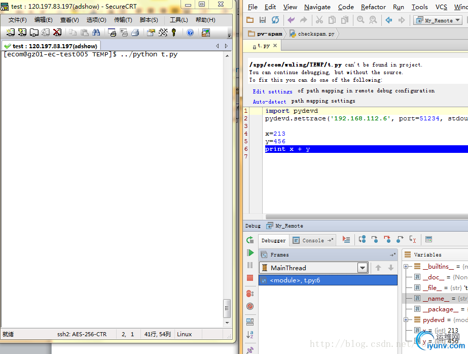468x354 pixels.
Task: Toggle Sort Alphabetically in debug sidebar
Action: point(250,334)
